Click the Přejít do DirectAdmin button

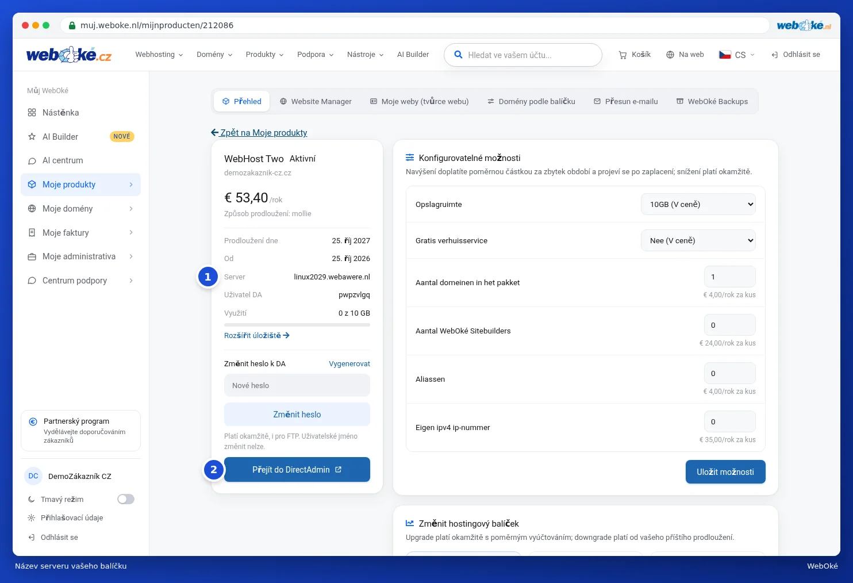point(297,470)
